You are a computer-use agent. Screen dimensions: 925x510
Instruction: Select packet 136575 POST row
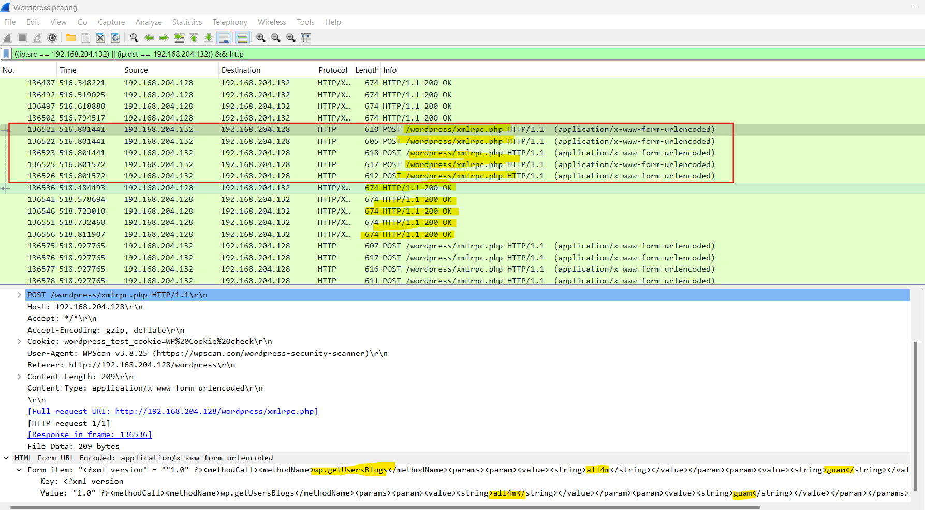pyautogui.click(x=462, y=246)
